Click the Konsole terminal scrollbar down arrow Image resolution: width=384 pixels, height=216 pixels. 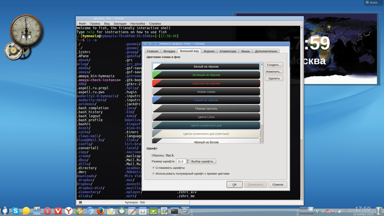point(302,198)
